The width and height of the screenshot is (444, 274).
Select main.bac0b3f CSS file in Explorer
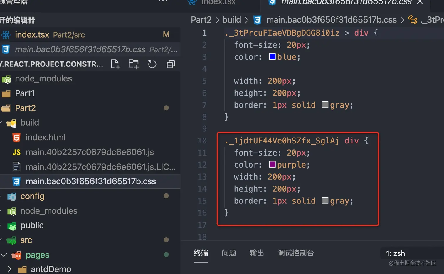tap(91, 181)
